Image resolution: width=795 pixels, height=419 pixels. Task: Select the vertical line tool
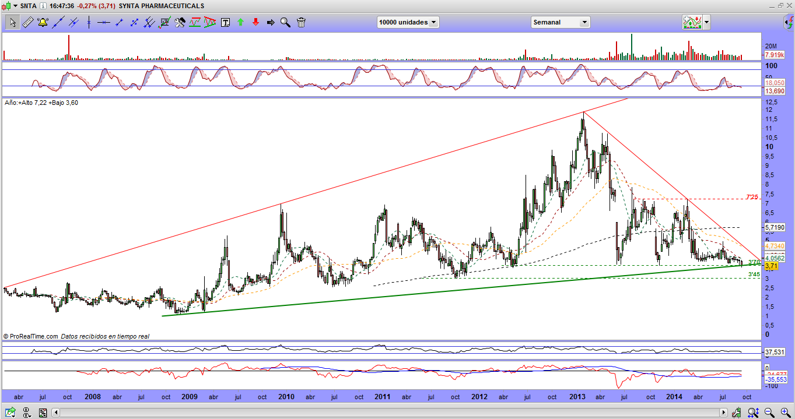coord(88,22)
